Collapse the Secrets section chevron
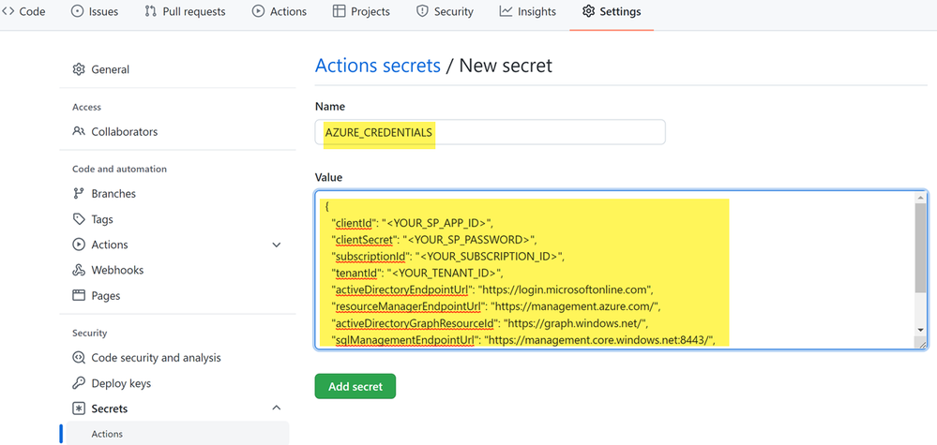The image size is (937, 445). pos(276,408)
